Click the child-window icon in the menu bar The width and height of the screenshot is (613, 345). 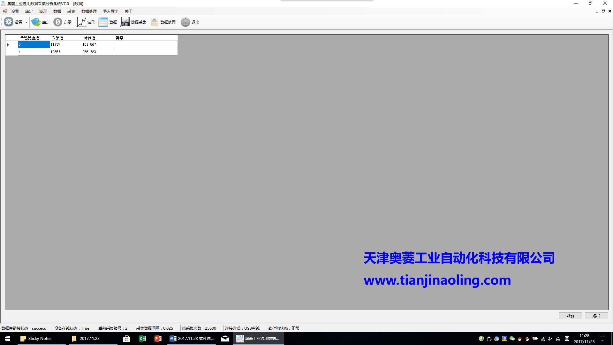[5, 11]
